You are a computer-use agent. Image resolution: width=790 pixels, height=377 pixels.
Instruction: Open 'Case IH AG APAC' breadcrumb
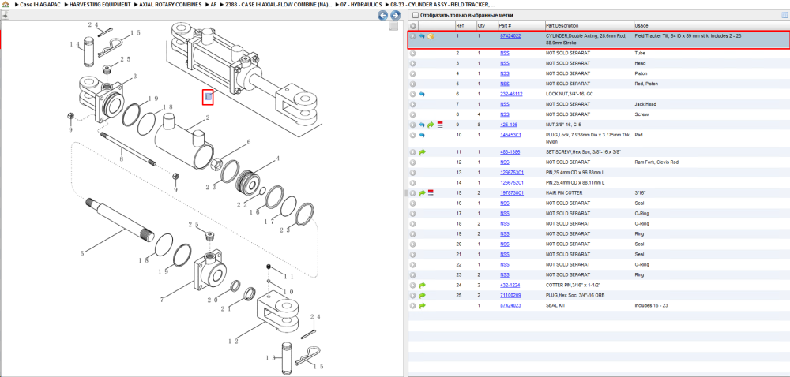(39, 4)
